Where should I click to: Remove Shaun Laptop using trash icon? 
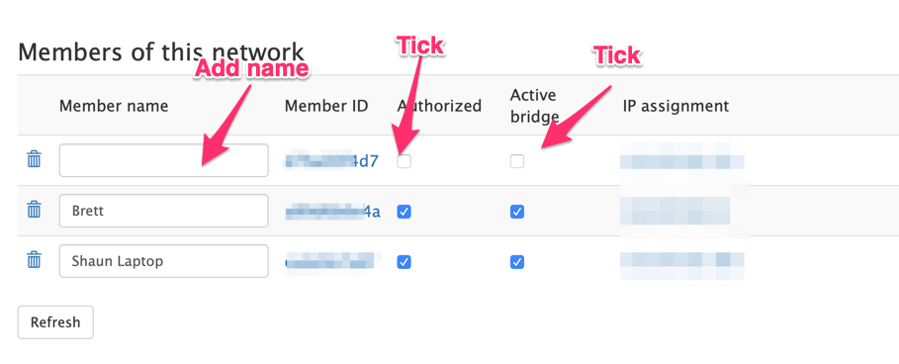(35, 260)
